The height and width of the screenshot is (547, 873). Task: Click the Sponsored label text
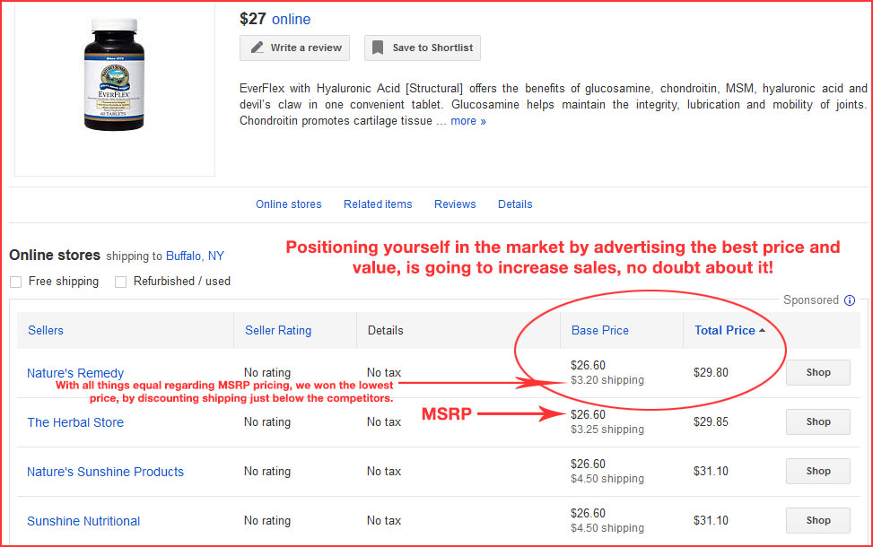tap(811, 300)
